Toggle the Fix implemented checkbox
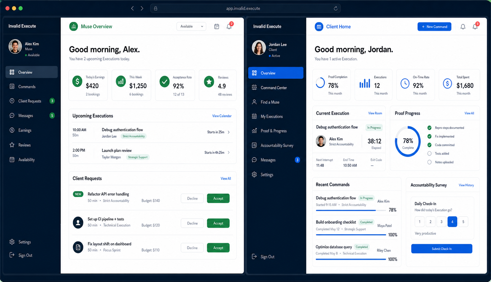Image resolution: width=491 pixels, height=282 pixels. (x=429, y=136)
